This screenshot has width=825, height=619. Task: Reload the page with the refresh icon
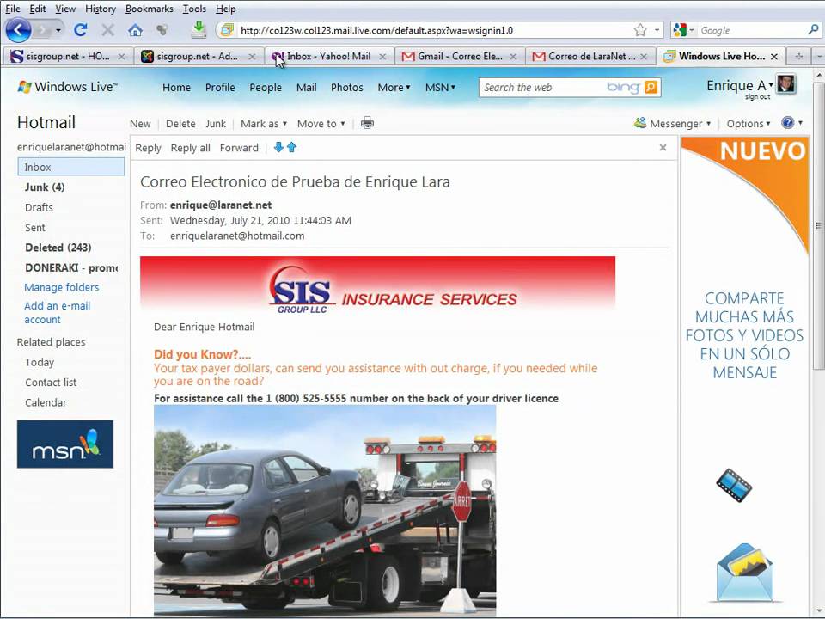click(81, 30)
